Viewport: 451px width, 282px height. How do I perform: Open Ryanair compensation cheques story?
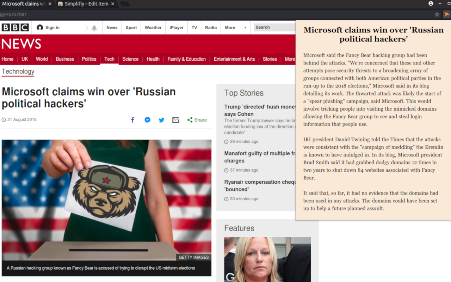(260, 185)
